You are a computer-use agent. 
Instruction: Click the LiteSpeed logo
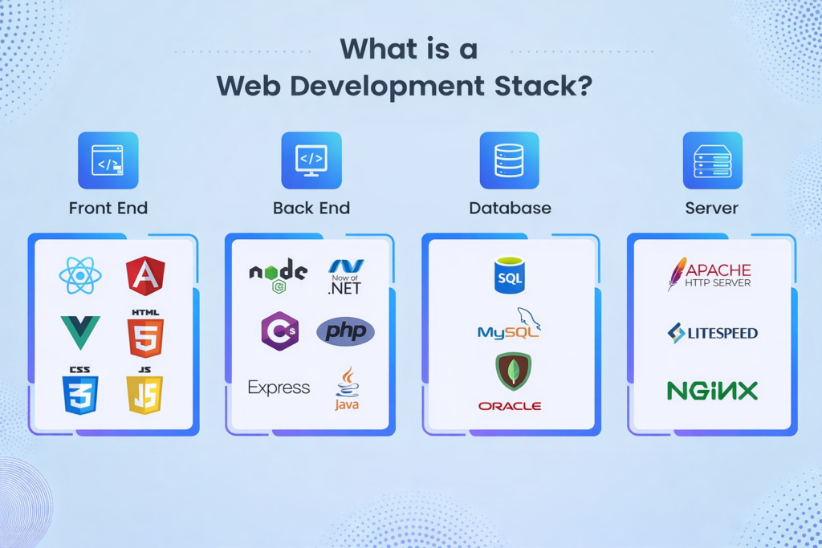712,333
